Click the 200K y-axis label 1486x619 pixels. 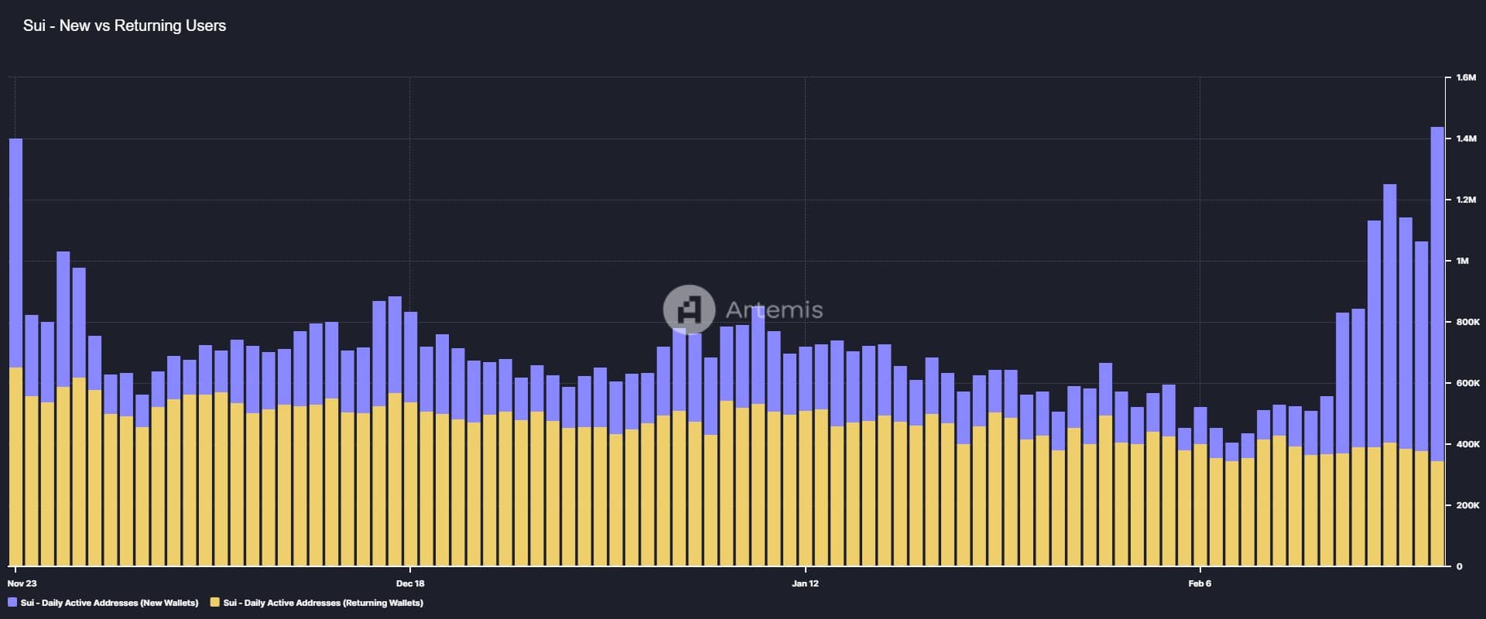tap(1467, 505)
